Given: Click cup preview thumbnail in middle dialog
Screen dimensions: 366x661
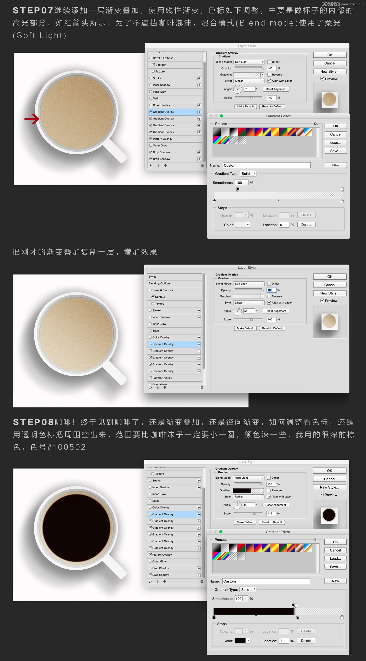Looking at the screenshot, I should tap(330, 321).
